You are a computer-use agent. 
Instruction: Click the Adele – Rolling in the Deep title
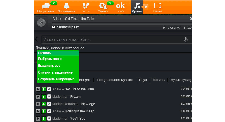coord(73,111)
